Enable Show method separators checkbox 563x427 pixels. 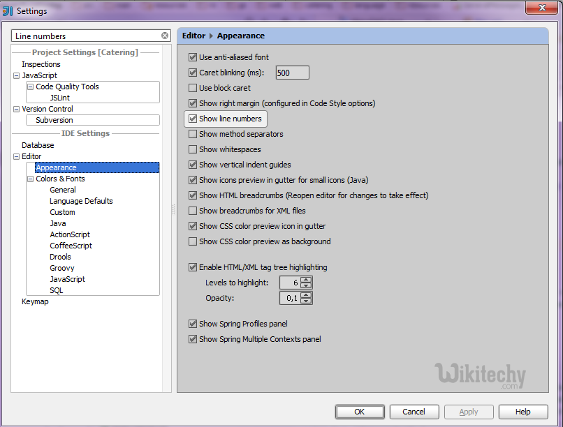[193, 134]
